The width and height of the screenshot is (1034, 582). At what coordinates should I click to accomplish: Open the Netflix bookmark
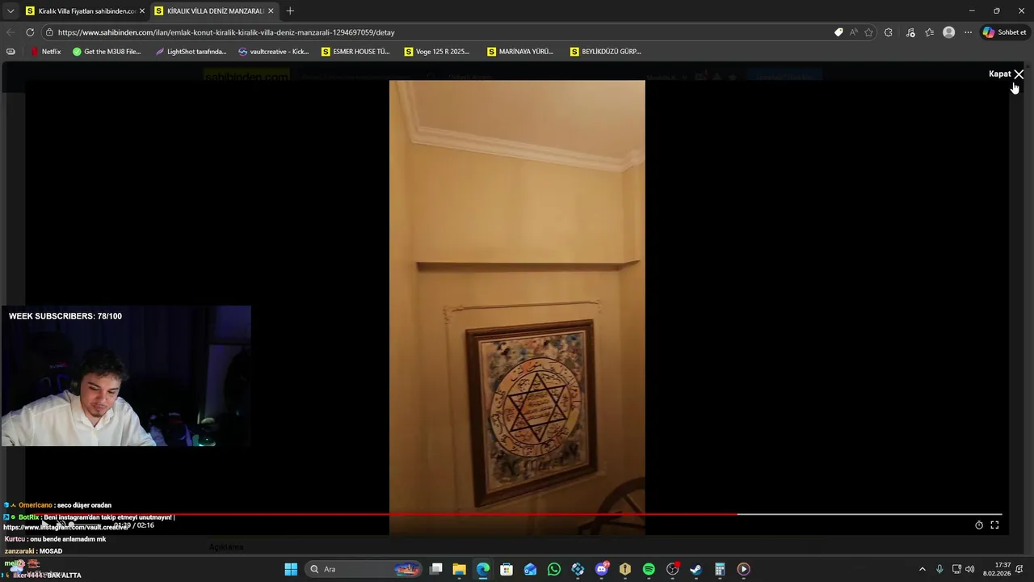point(46,52)
